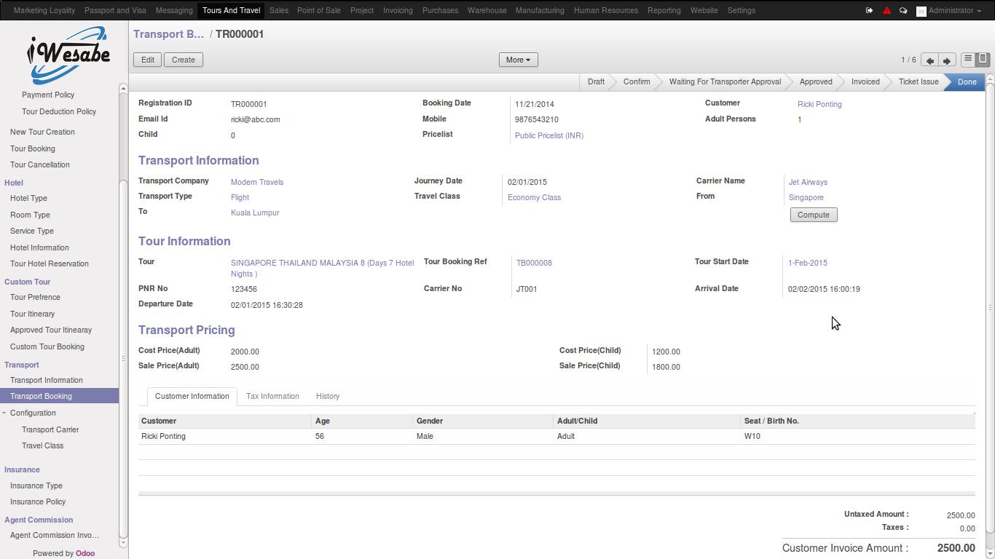Click Waiting For Transporter Approval stage

point(725,82)
